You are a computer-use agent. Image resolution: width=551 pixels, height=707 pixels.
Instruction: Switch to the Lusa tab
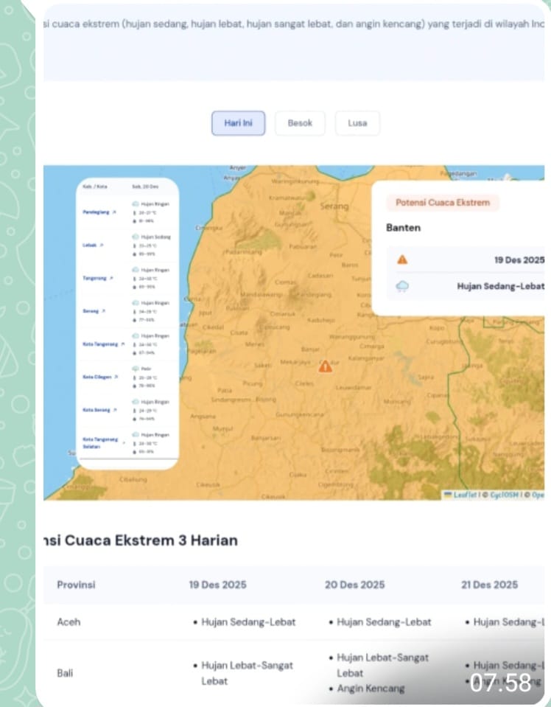357,123
